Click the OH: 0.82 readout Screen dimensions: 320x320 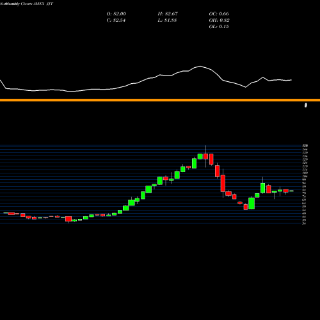(x=219, y=20)
